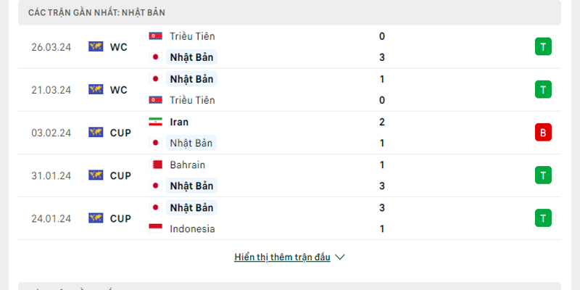Viewport: 580px width, 290px height.
Task: Click the CUP competition icon for 31.01.24
Action: coord(96,175)
